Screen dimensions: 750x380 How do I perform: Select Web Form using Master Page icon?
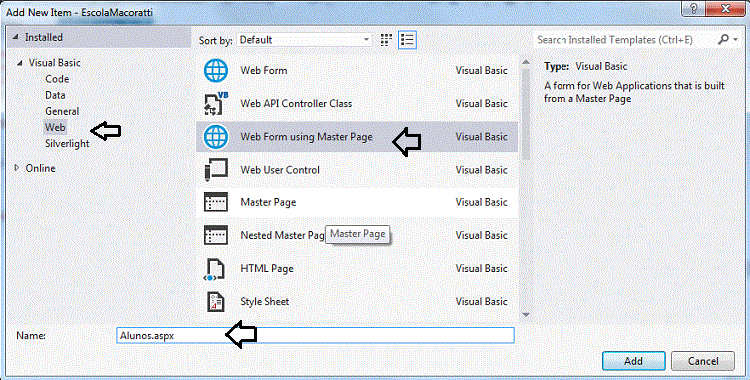tap(216, 137)
